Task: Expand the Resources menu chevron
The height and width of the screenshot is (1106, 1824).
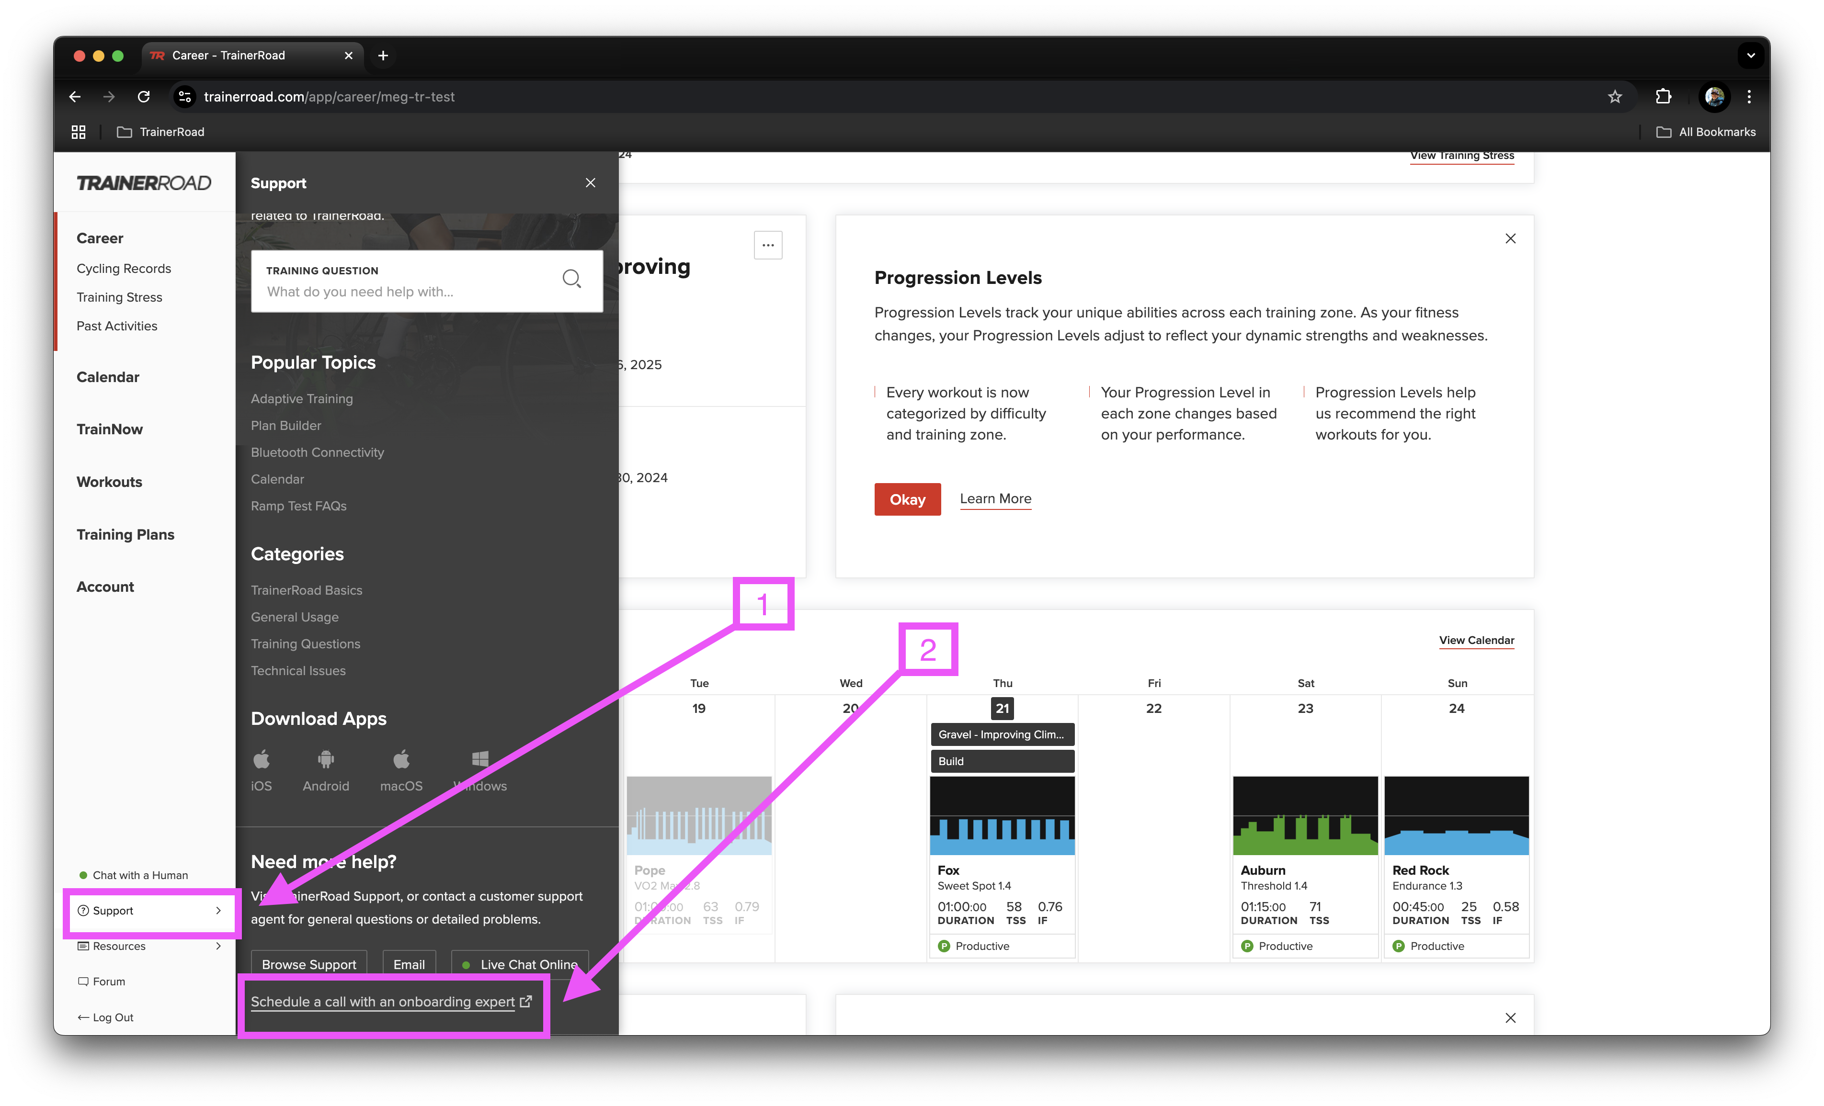Action: pos(218,946)
